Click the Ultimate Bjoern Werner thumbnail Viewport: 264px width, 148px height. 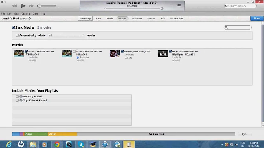tap(163, 53)
